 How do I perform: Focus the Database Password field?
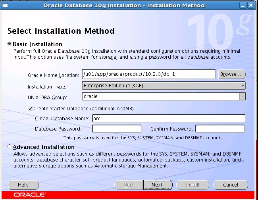117,129
